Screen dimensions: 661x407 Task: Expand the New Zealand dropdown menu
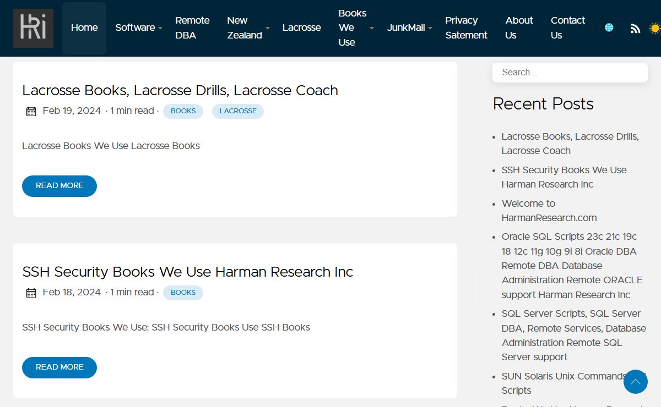(x=248, y=28)
